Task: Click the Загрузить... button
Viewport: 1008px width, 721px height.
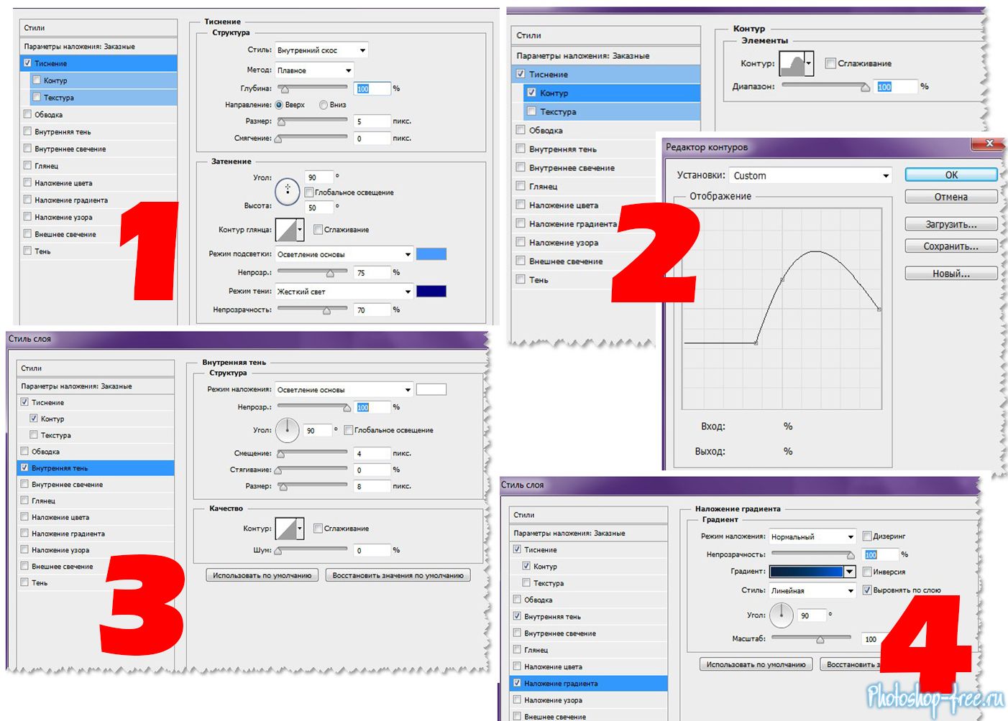Action: point(950,224)
